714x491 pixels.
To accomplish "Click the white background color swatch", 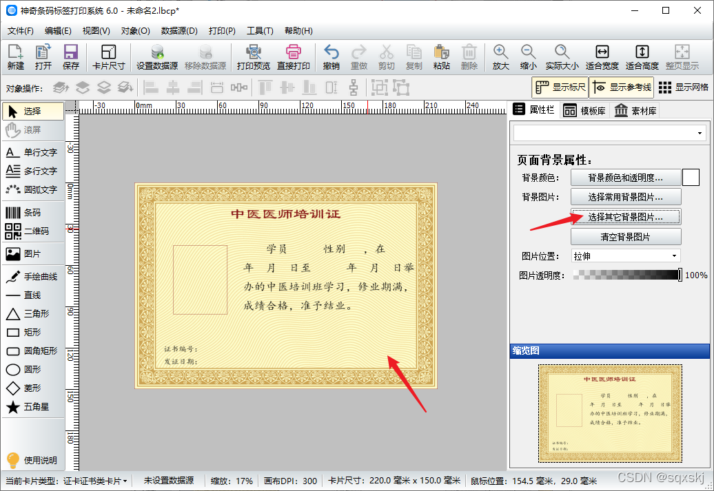I will [691, 178].
